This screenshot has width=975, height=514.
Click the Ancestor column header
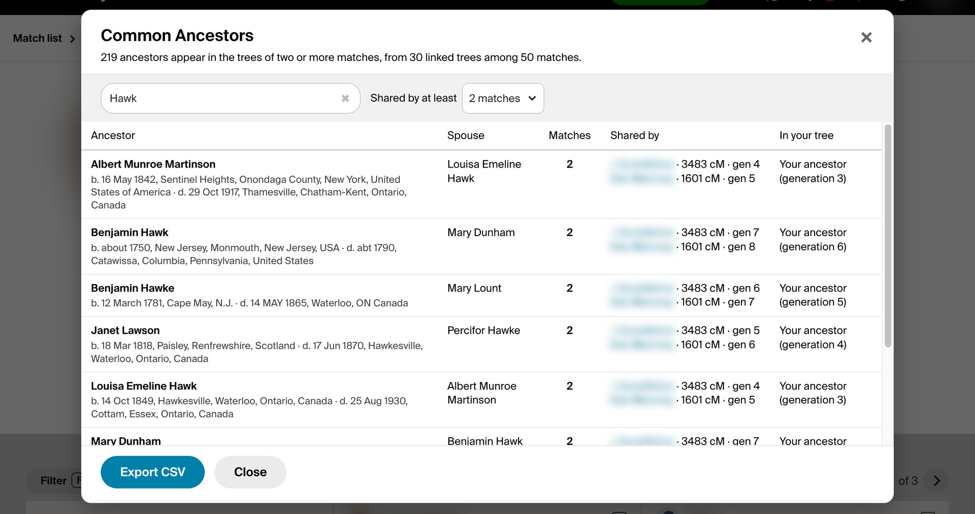tap(113, 136)
